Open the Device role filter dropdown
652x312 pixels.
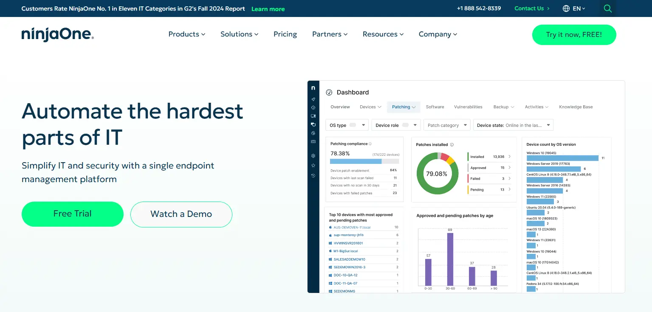(x=396, y=125)
